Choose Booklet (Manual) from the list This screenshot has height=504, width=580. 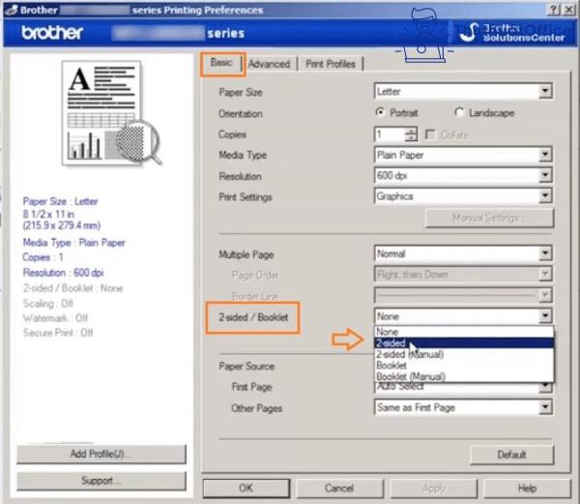[464, 376]
